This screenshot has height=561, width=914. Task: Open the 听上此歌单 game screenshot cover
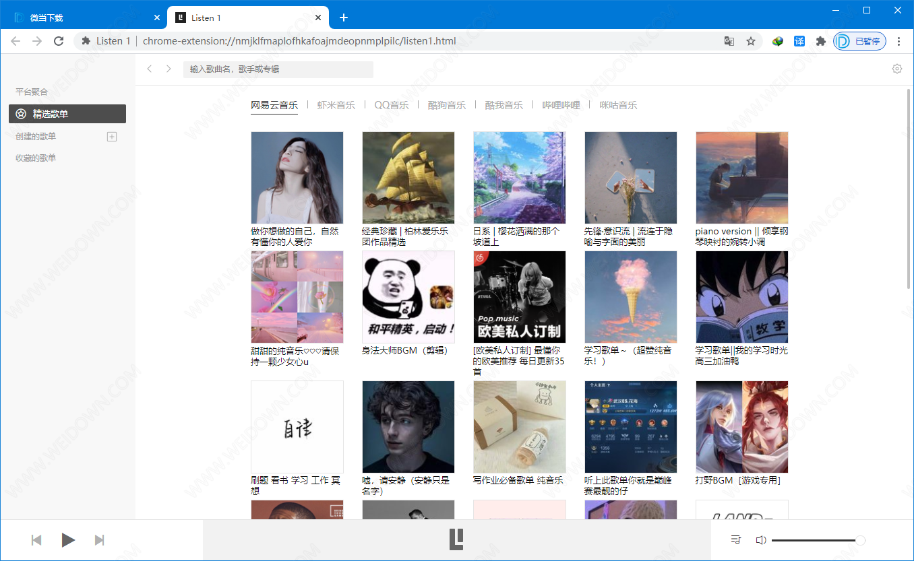[x=631, y=427]
